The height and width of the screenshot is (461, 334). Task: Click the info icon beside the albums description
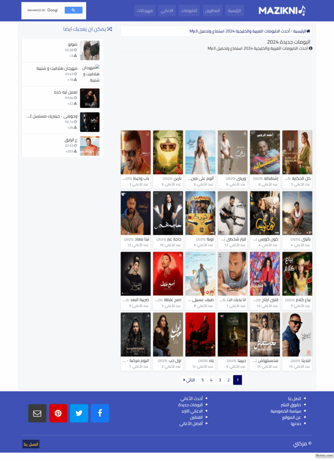point(311,48)
